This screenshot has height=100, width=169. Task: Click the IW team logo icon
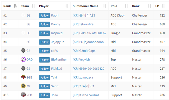[23, 86]
